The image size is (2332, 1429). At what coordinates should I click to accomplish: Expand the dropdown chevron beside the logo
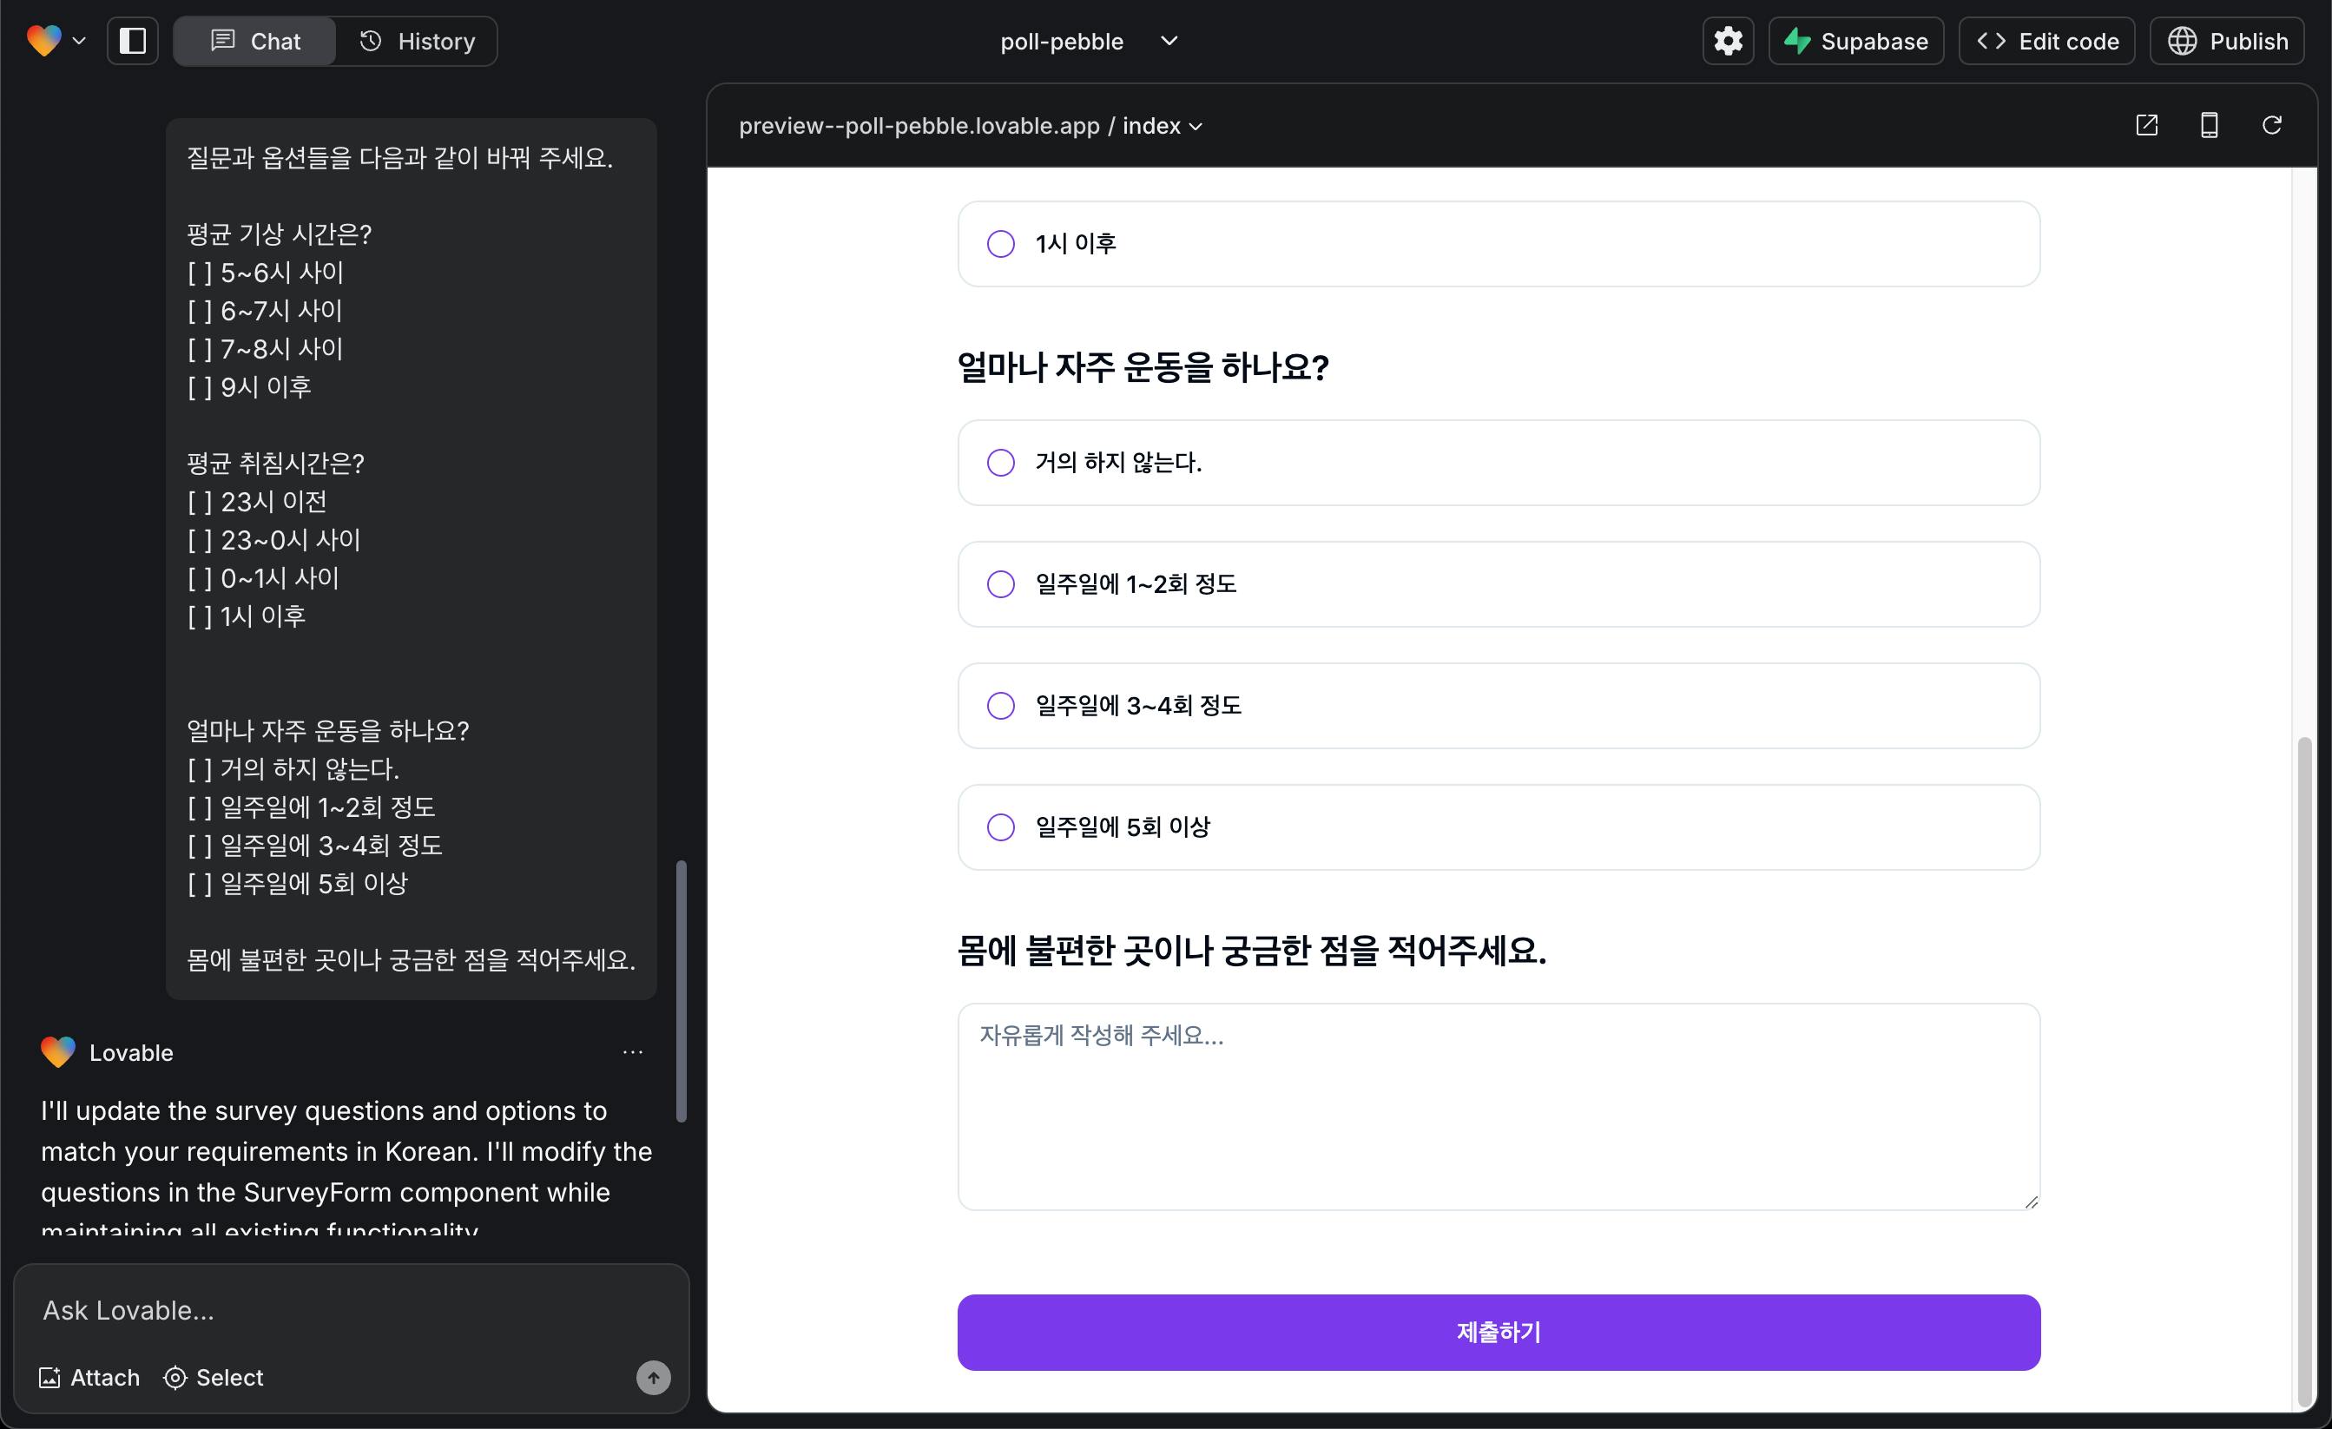pyautogui.click(x=80, y=41)
